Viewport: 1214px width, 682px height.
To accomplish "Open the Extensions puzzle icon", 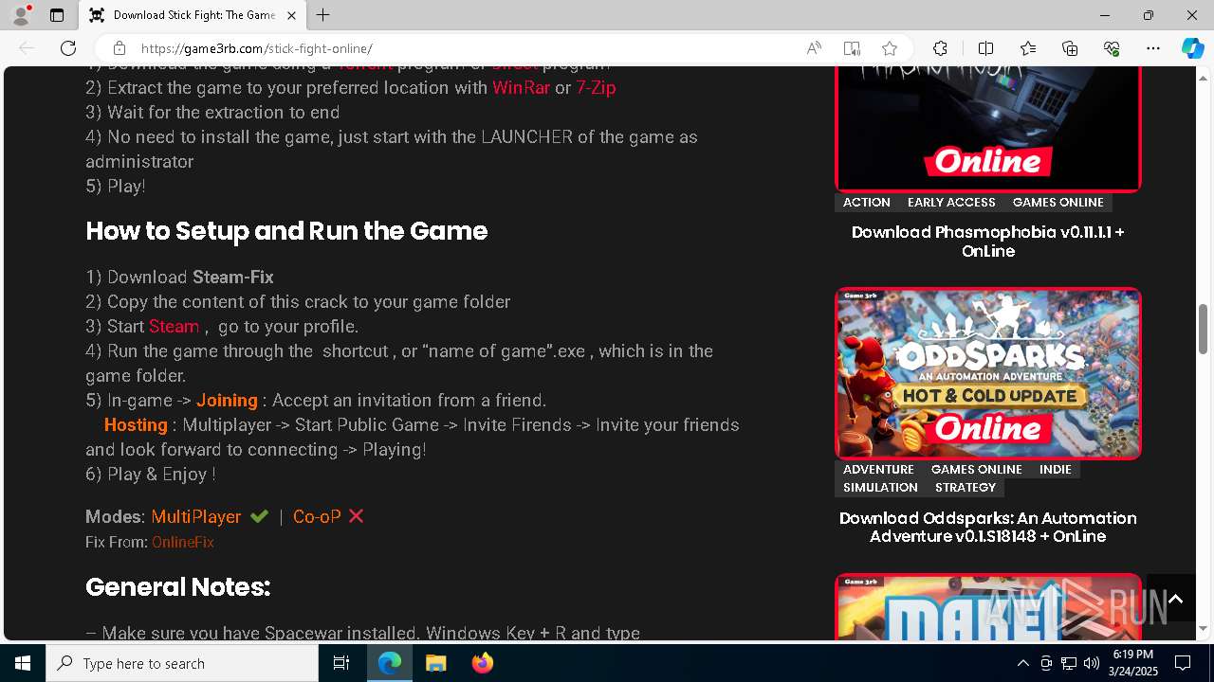I will [x=940, y=48].
